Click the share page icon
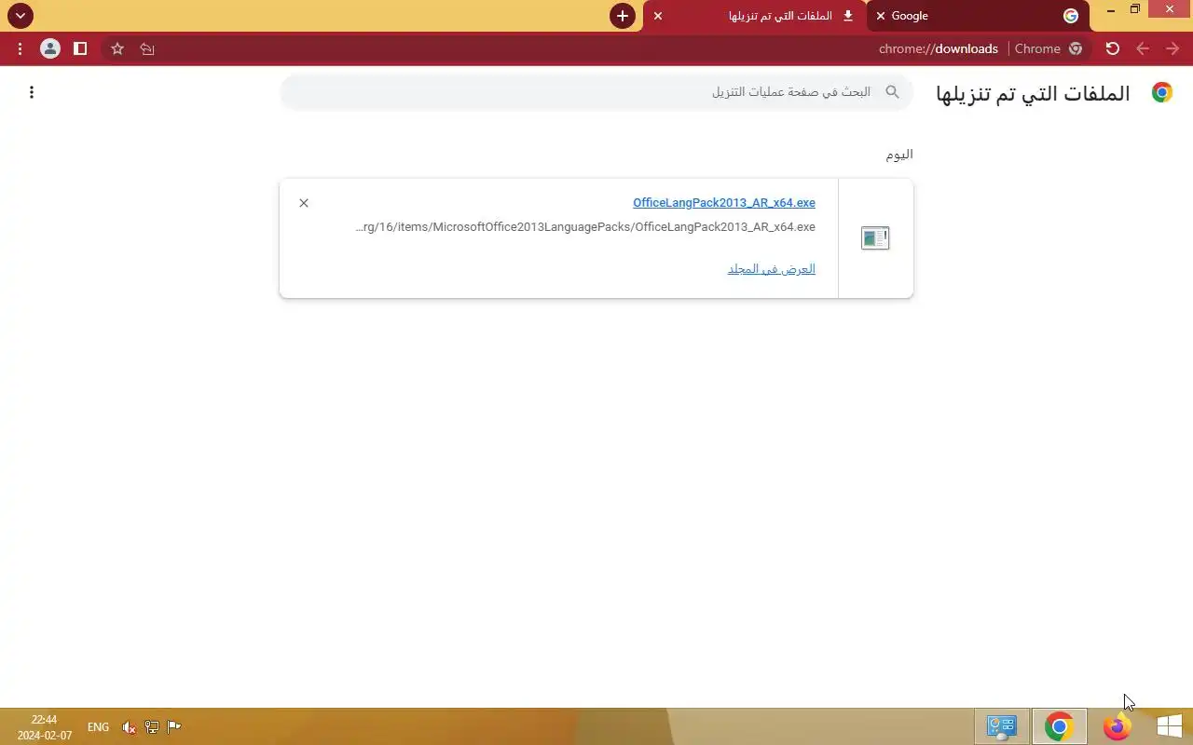The height and width of the screenshot is (745, 1193). (147, 48)
